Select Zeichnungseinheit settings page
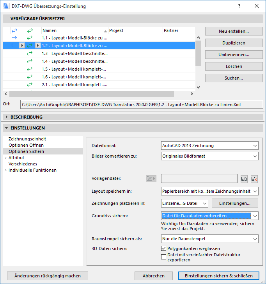 coord(27,139)
